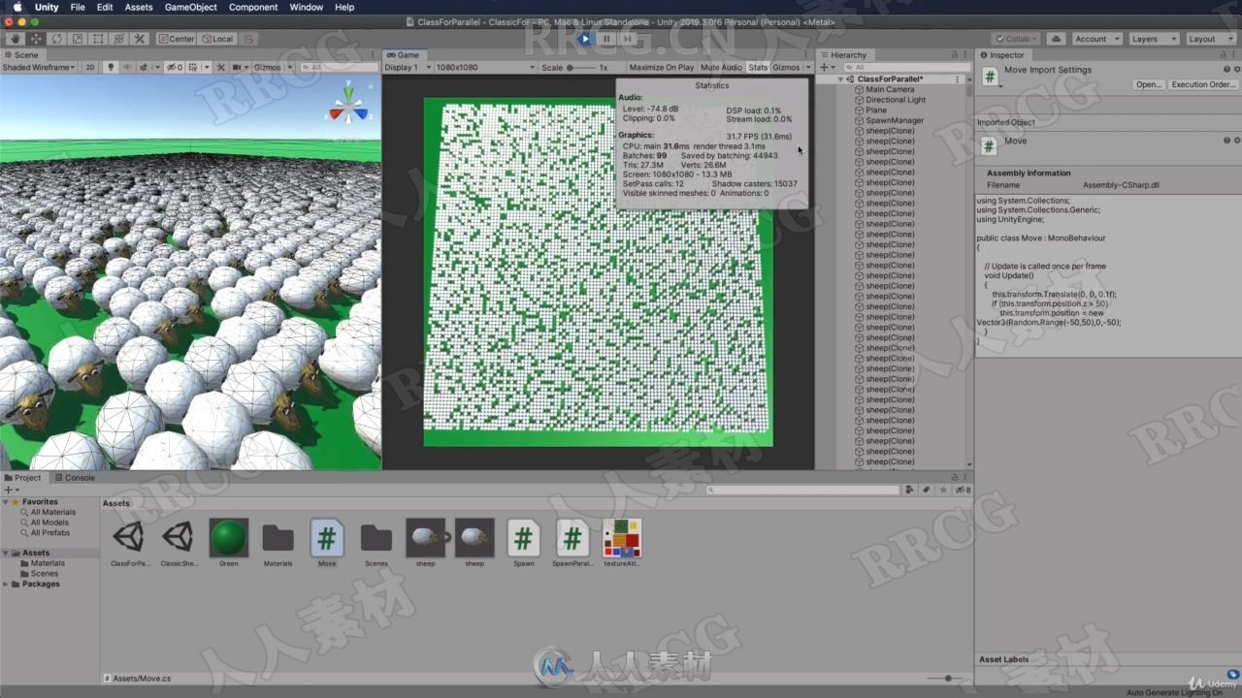The width and height of the screenshot is (1242, 698).
Task: Open cloud services icon
Action: click(1056, 39)
